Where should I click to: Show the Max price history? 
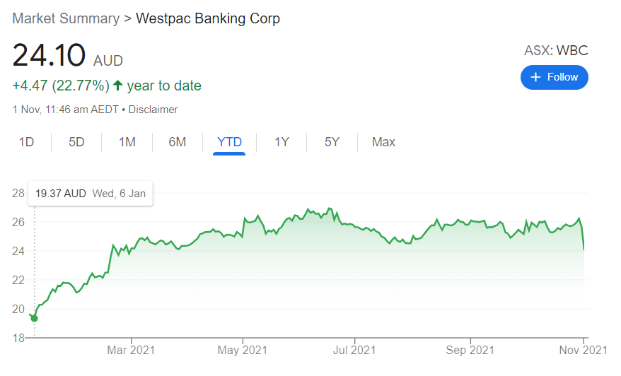point(383,142)
